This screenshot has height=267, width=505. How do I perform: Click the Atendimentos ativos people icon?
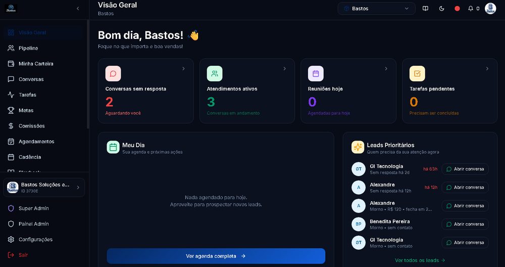click(x=215, y=73)
